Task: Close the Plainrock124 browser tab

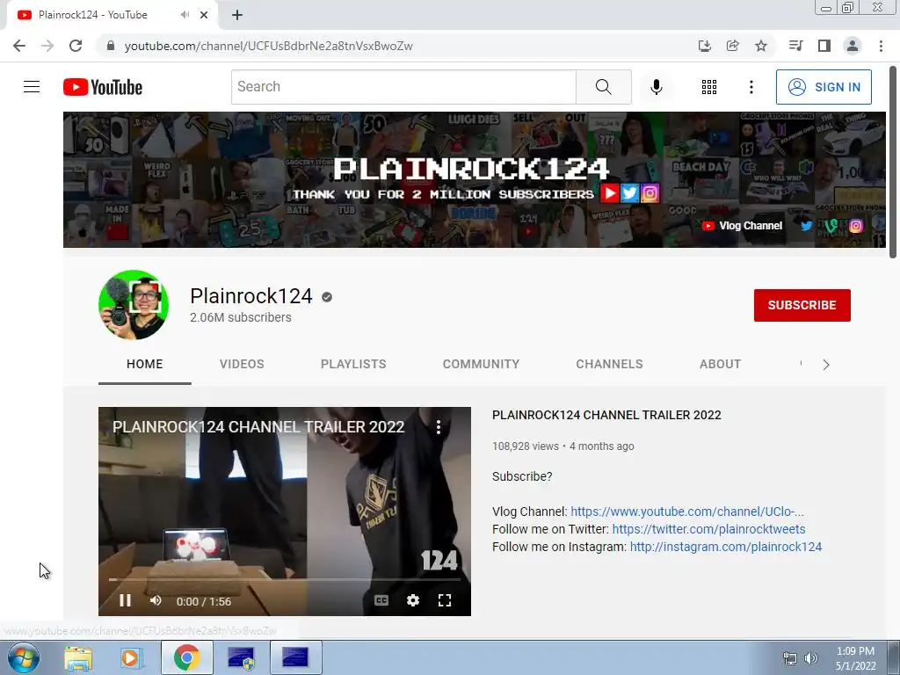Action: coord(204,15)
